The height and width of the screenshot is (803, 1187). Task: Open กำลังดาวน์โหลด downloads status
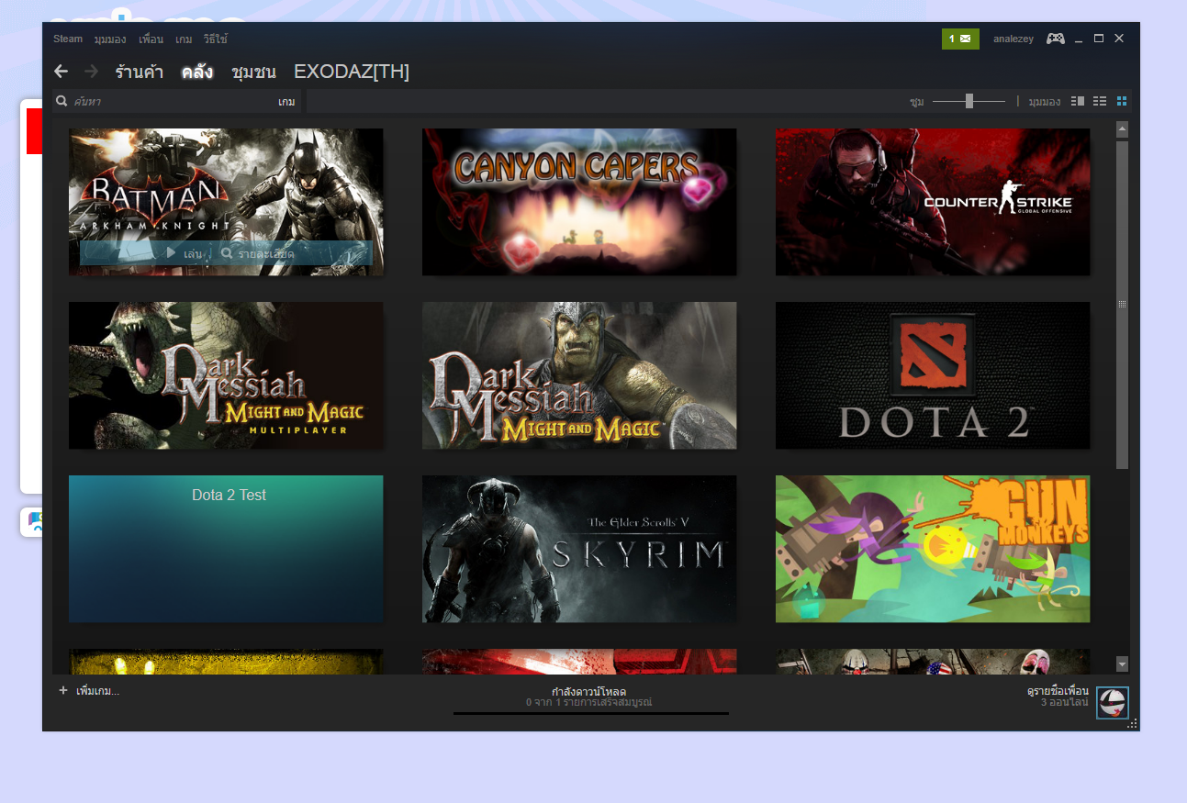(x=588, y=691)
